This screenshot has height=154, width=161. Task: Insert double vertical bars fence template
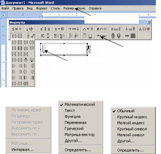pos(20,48)
